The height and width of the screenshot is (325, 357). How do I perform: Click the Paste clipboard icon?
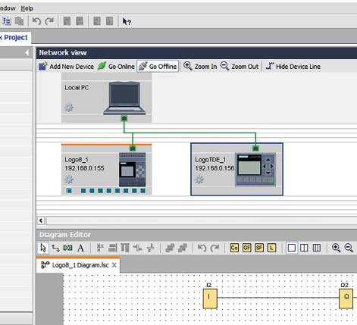(x=19, y=21)
